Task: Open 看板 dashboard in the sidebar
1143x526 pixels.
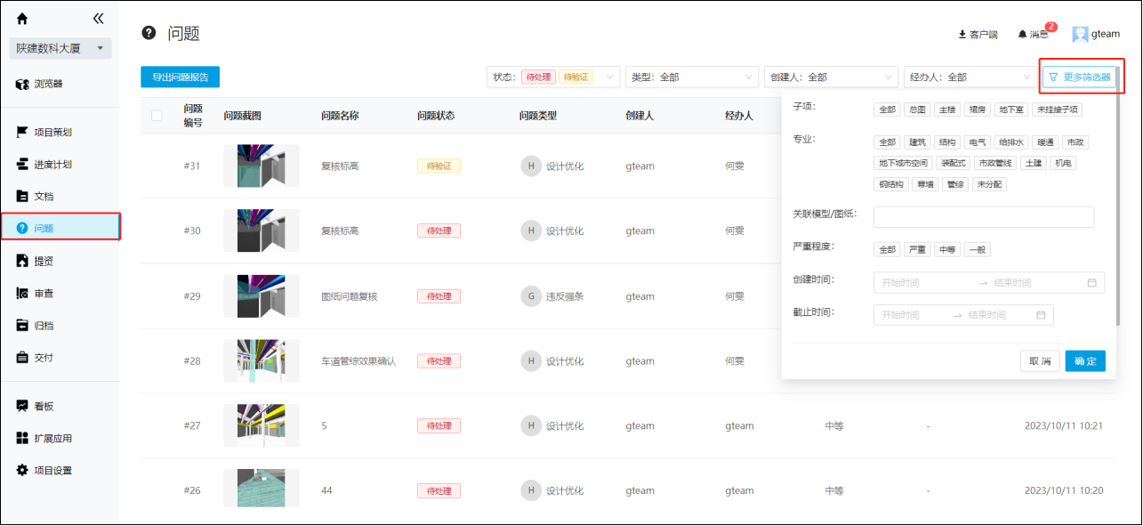Action: tap(44, 407)
